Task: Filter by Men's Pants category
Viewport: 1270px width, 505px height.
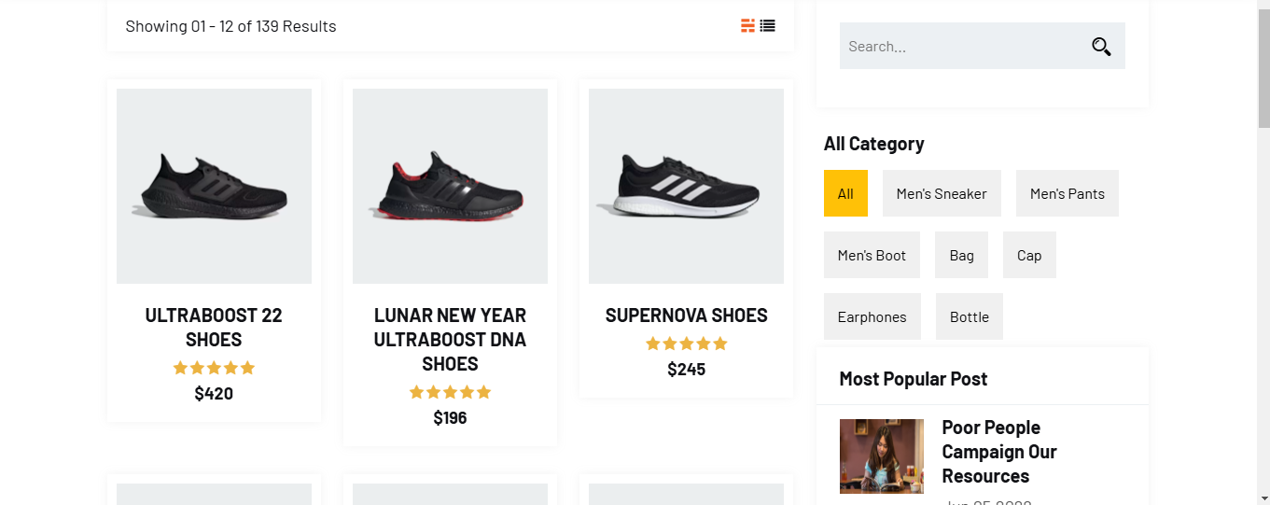Action: pos(1068,193)
